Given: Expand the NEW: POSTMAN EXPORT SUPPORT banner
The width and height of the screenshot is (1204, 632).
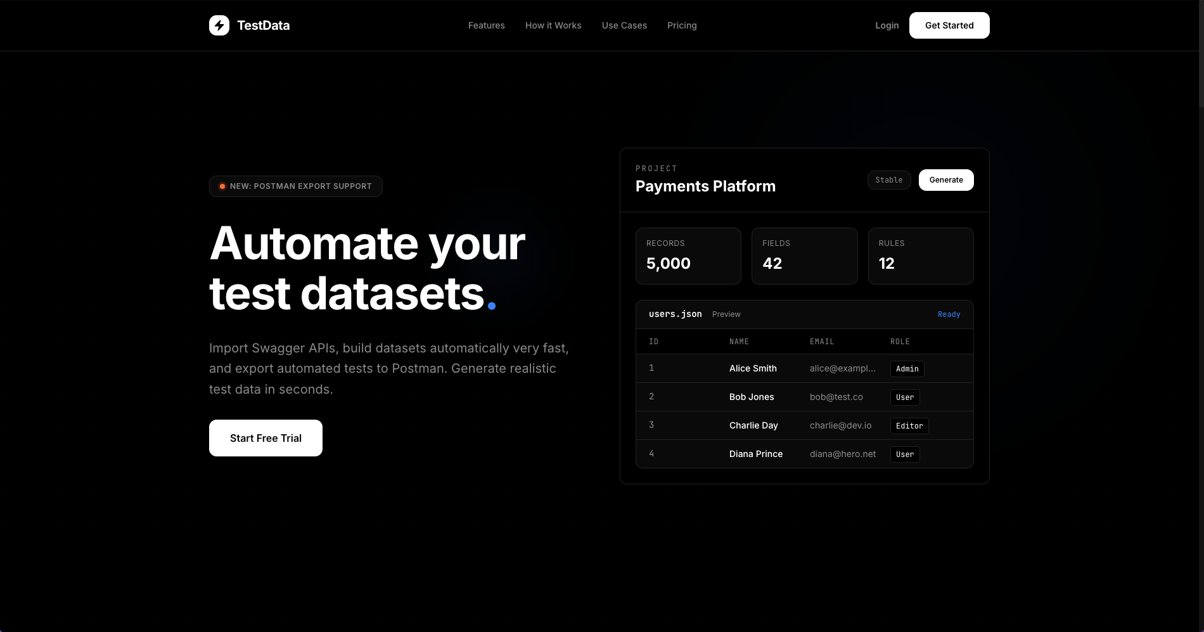Looking at the screenshot, I should pos(295,186).
